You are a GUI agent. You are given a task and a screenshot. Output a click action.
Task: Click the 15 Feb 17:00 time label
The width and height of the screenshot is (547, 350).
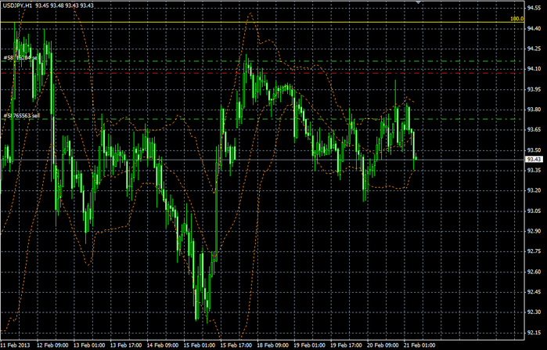click(x=236, y=345)
